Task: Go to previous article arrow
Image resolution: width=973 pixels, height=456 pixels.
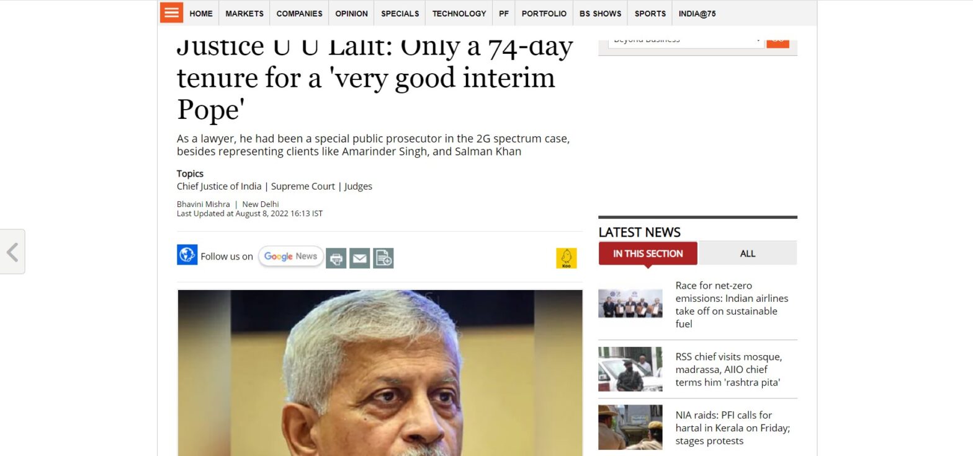Action: [12, 252]
